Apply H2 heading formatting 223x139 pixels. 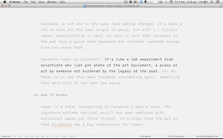tap(20, 136)
